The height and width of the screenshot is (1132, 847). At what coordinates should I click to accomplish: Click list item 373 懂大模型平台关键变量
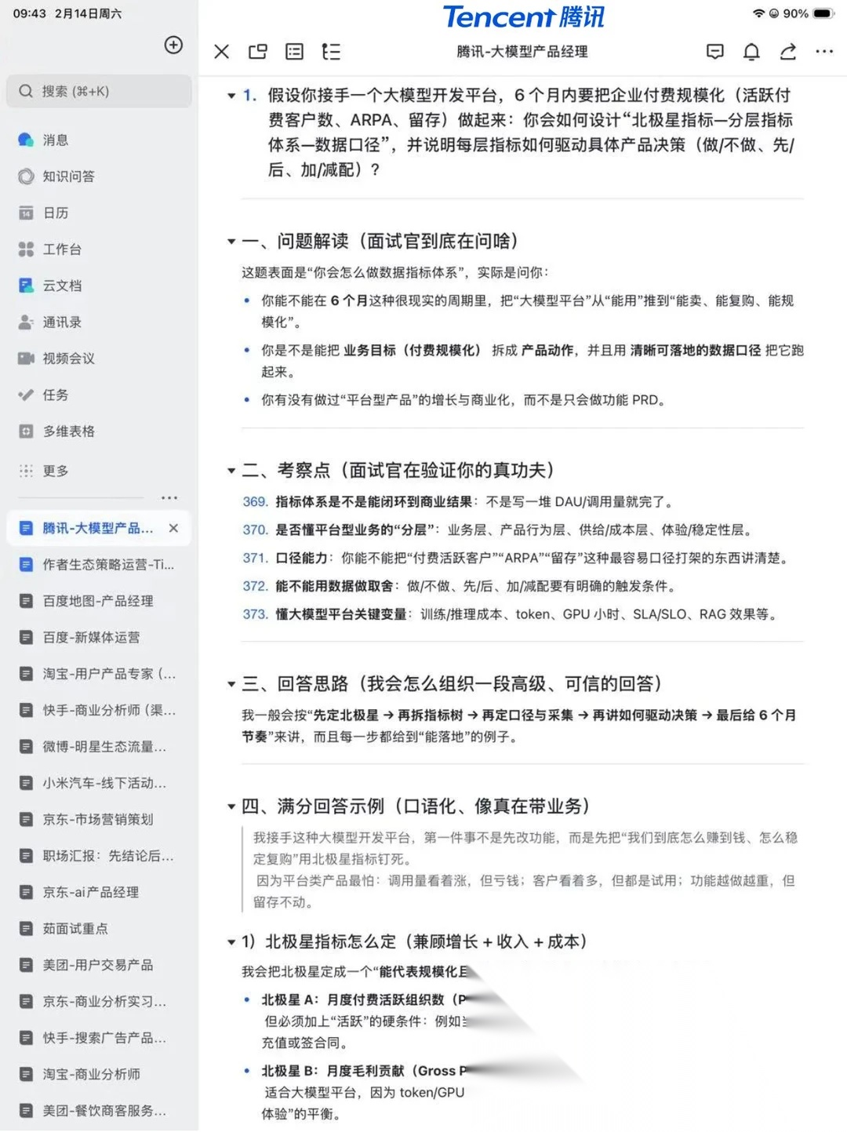pyautogui.click(x=511, y=614)
